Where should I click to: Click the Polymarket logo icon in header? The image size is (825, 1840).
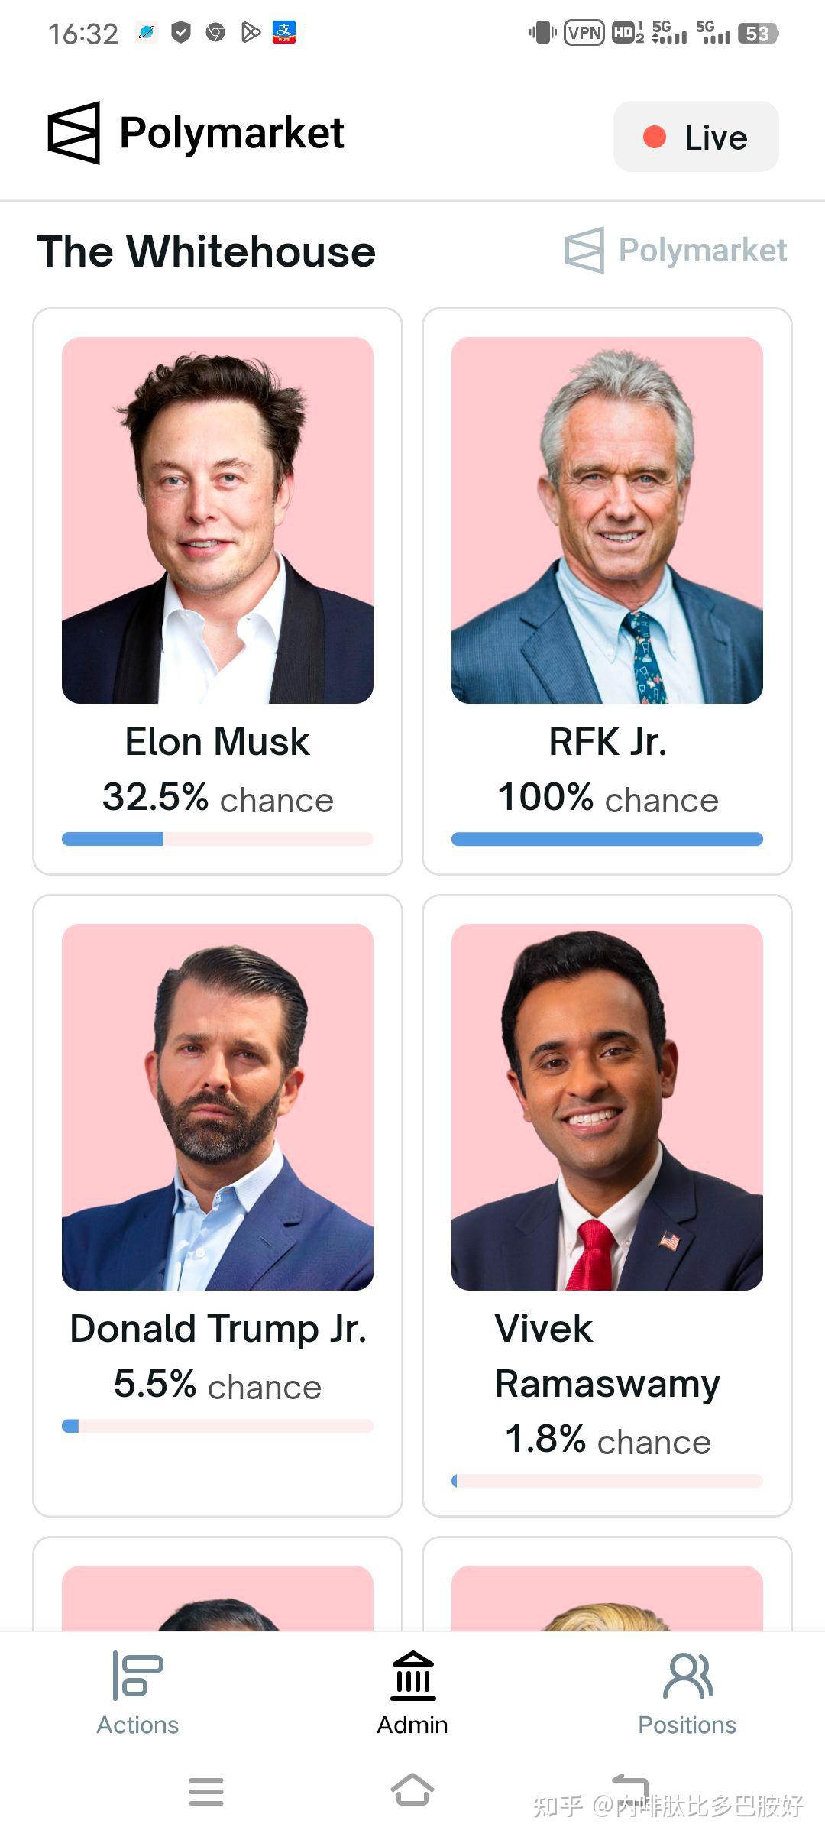tap(74, 133)
